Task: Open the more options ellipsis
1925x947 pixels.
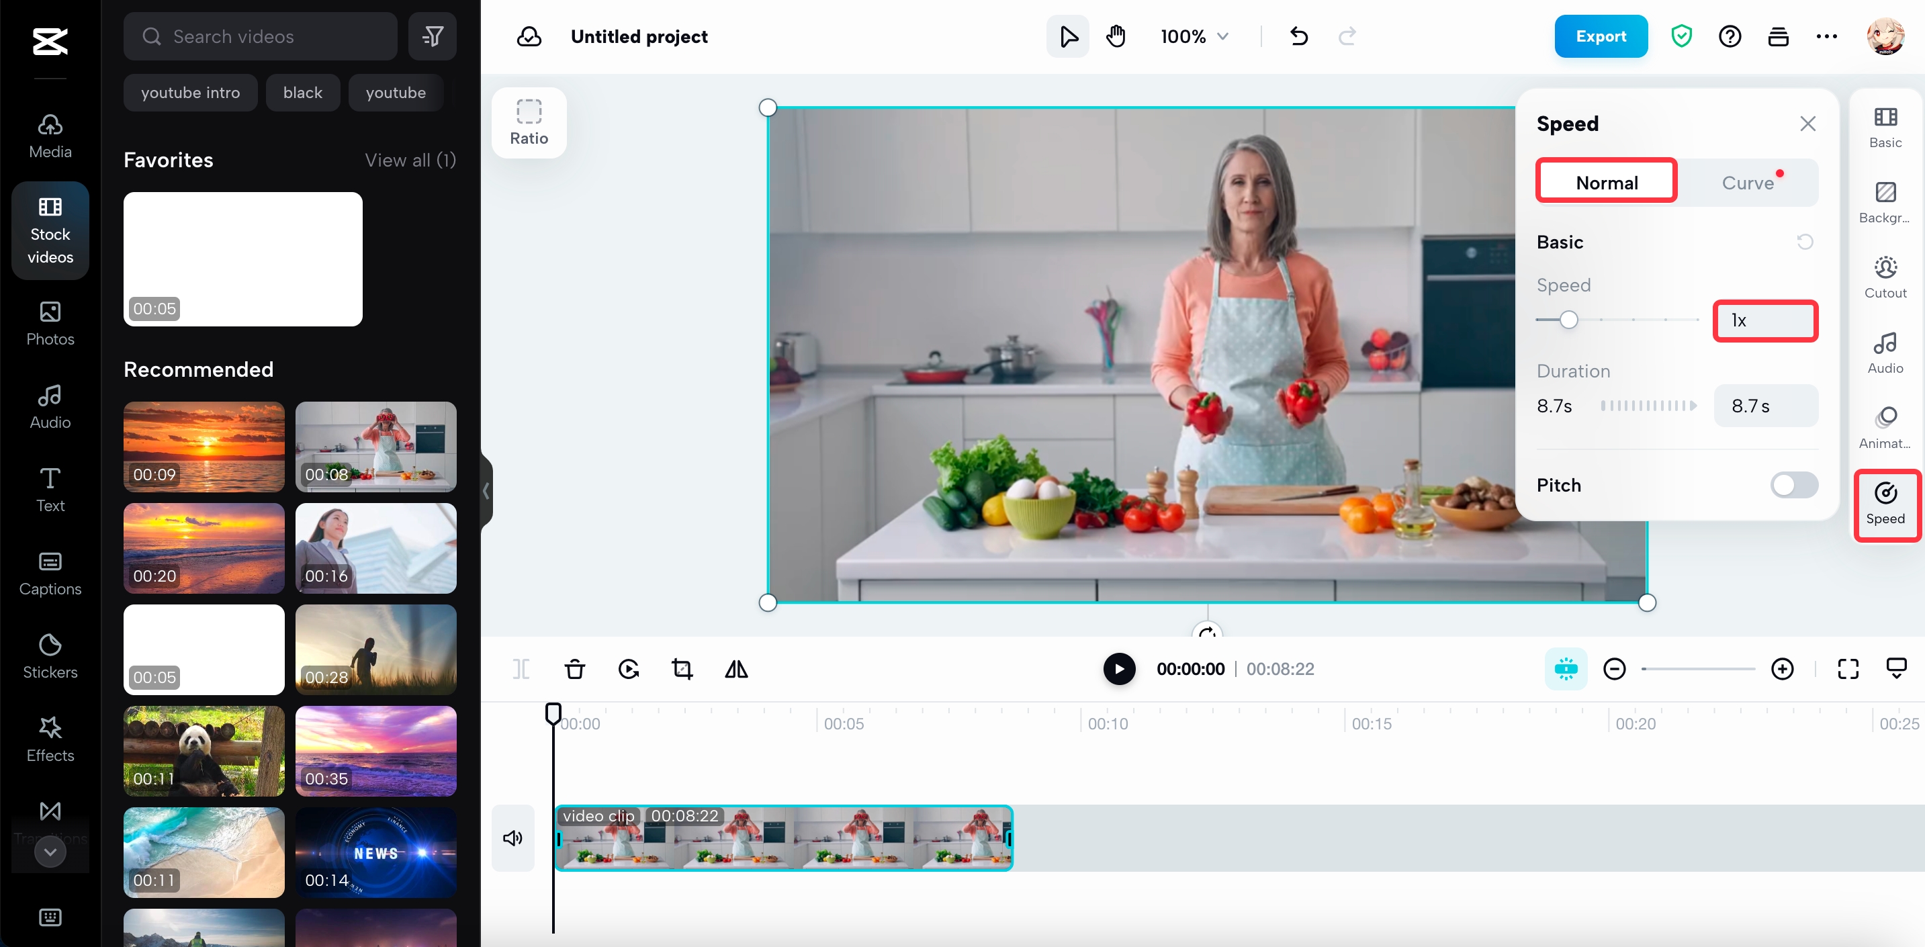Action: coord(1826,36)
